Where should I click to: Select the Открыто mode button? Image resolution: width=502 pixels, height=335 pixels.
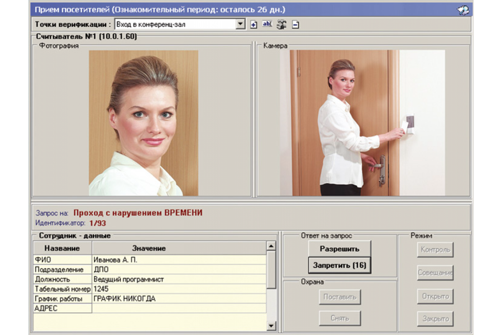pyautogui.click(x=435, y=296)
